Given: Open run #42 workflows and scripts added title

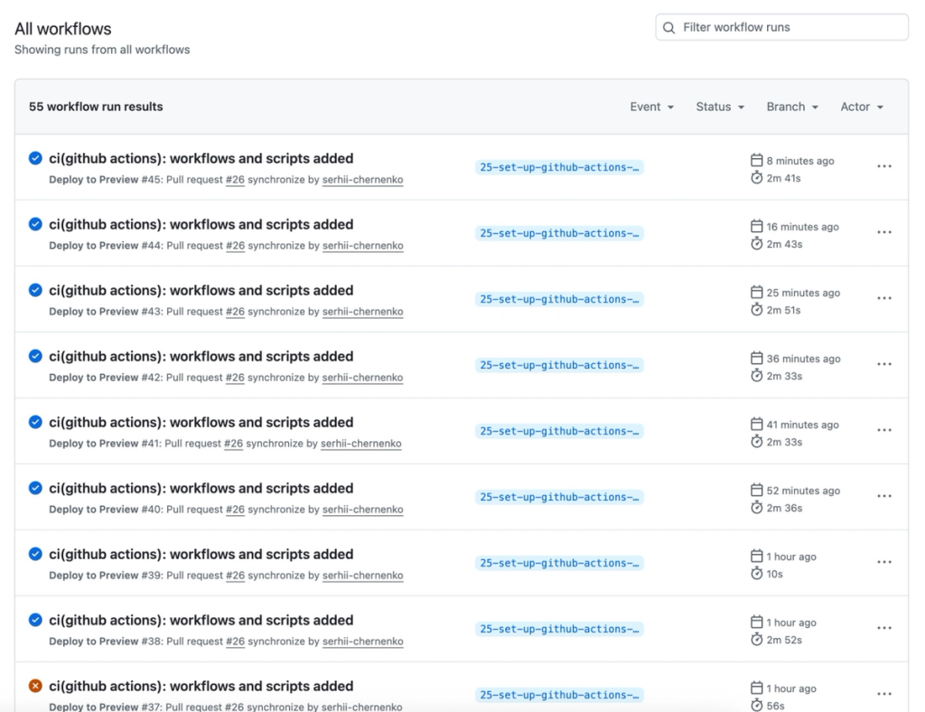Looking at the screenshot, I should click(x=201, y=357).
